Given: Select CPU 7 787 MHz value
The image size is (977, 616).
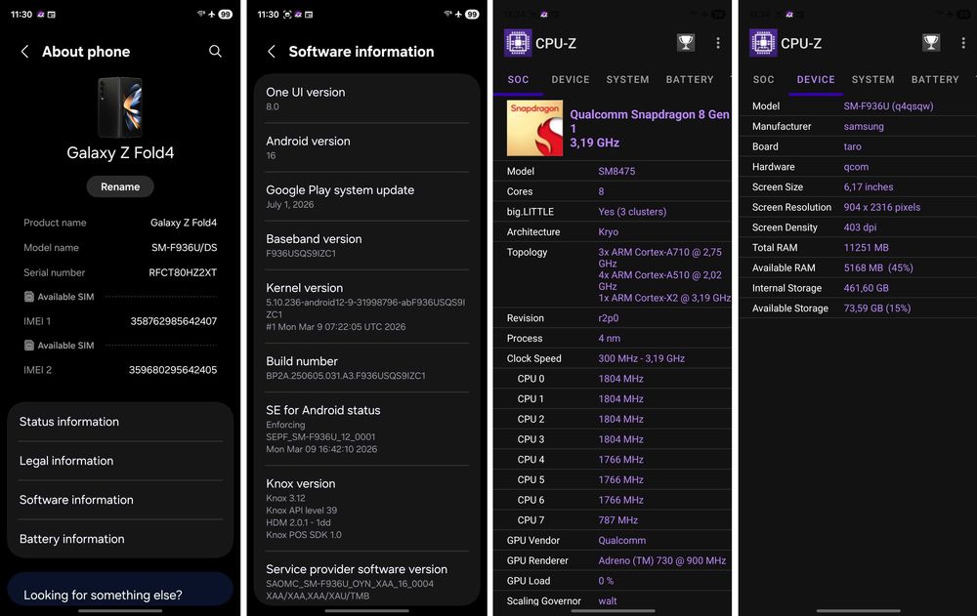Looking at the screenshot, I should (618, 520).
